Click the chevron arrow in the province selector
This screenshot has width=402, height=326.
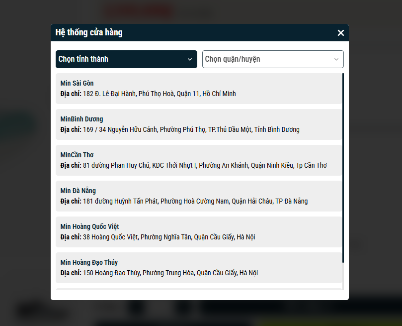(x=190, y=59)
